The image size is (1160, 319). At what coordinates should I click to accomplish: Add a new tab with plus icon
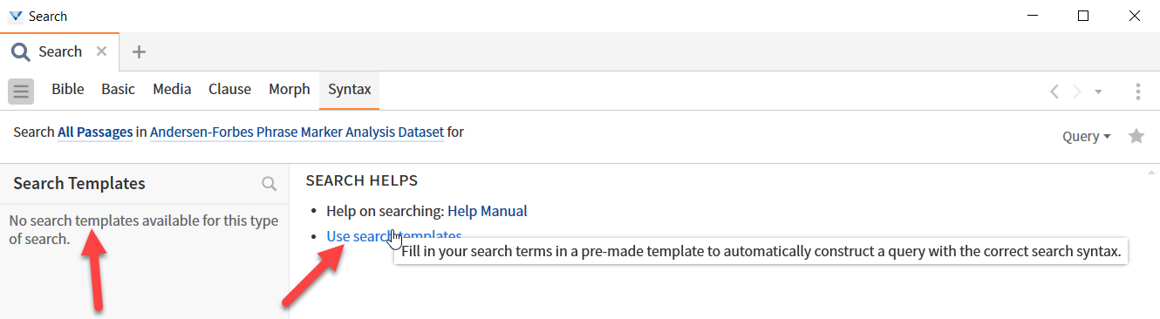click(139, 51)
